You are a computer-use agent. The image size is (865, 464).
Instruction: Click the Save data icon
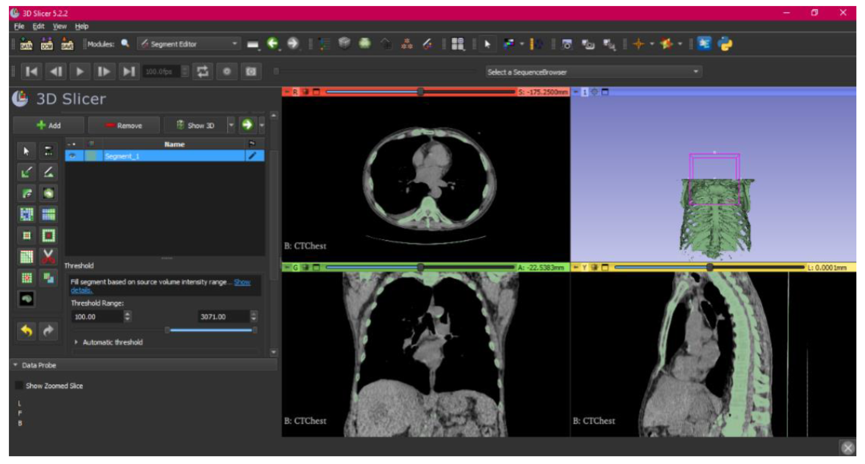[x=67, y=44]
